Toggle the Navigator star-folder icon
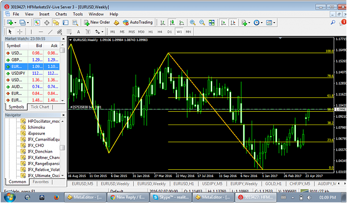 56,23
